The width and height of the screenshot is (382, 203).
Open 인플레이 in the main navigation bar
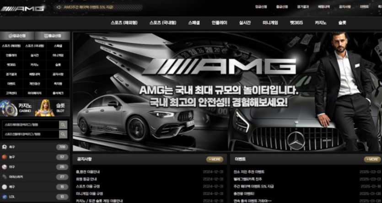tap(220, 23)
